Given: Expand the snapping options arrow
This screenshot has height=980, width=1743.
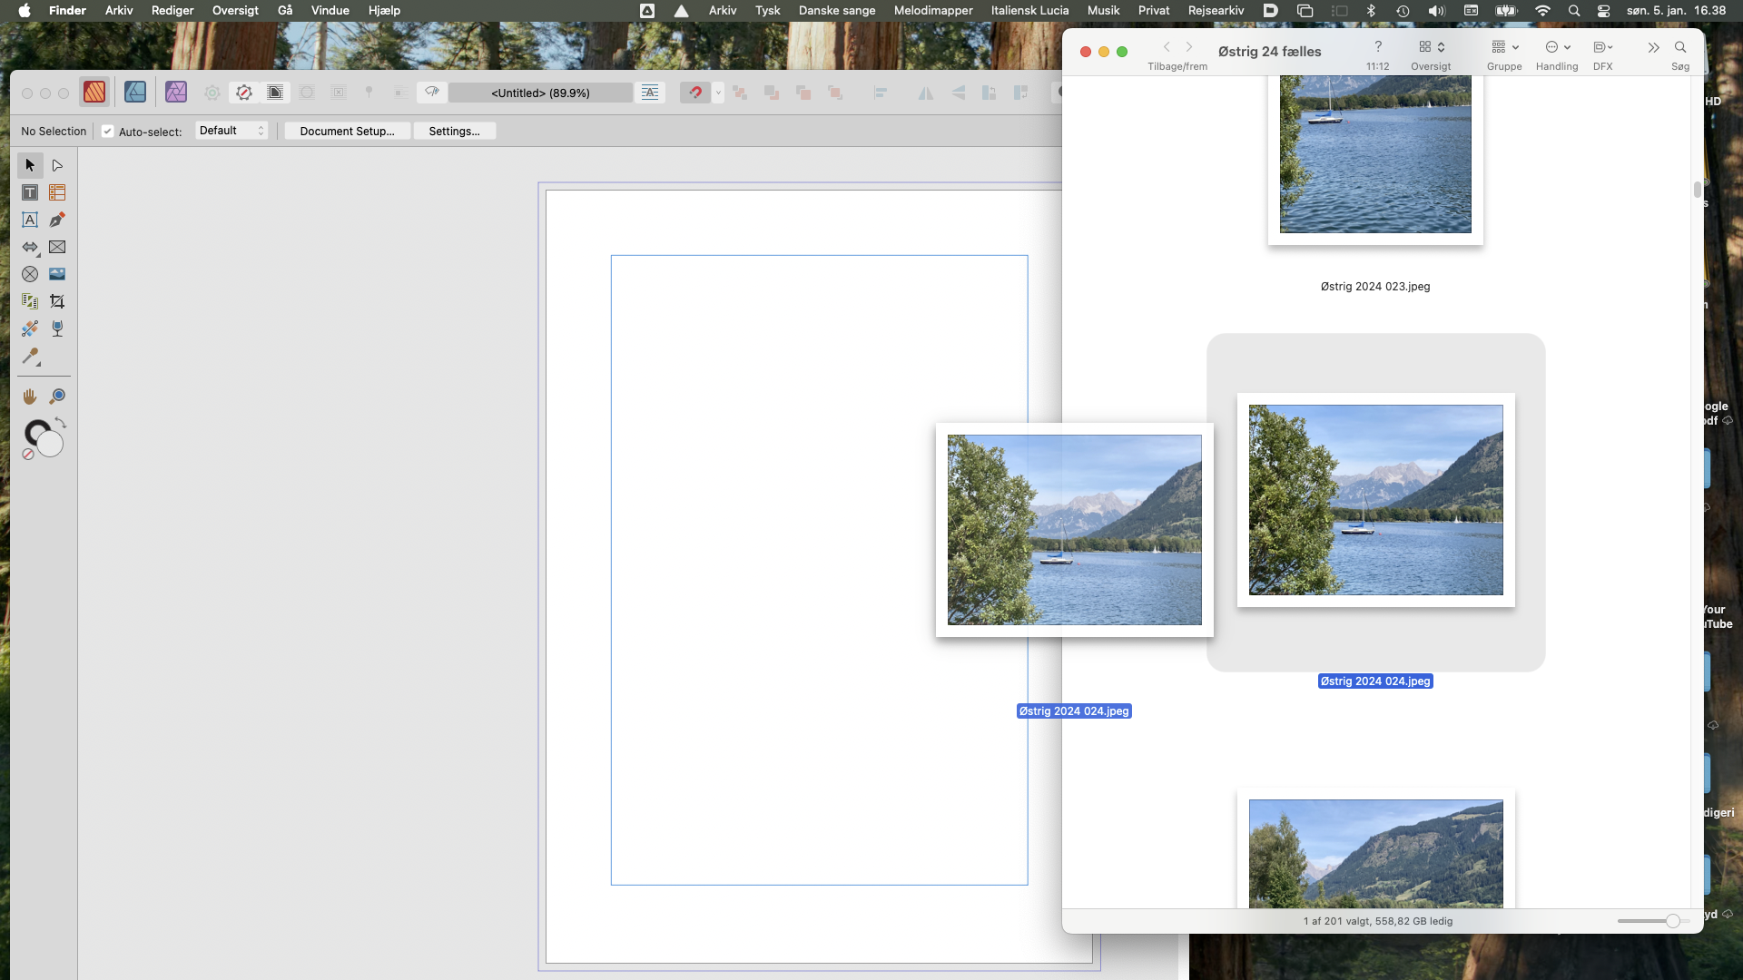Looking at the screenshot, I should [x=718, y=93].
